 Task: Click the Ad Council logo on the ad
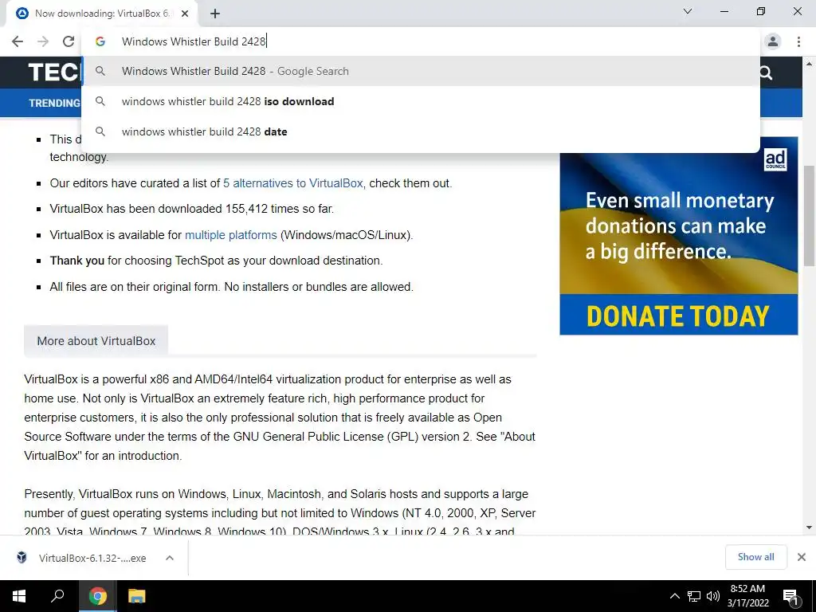775,159
